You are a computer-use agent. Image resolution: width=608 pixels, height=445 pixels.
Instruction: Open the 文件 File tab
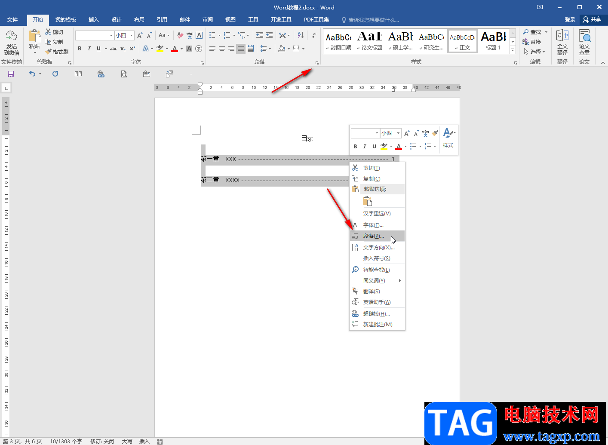point(12,20)
